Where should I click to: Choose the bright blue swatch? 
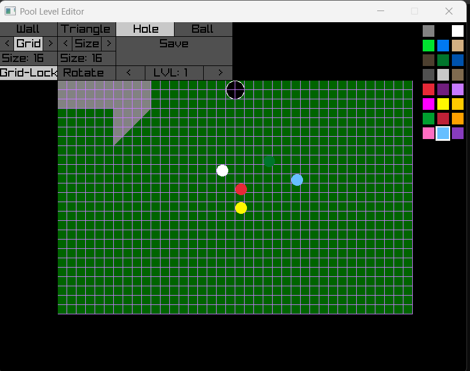(443, 46)
